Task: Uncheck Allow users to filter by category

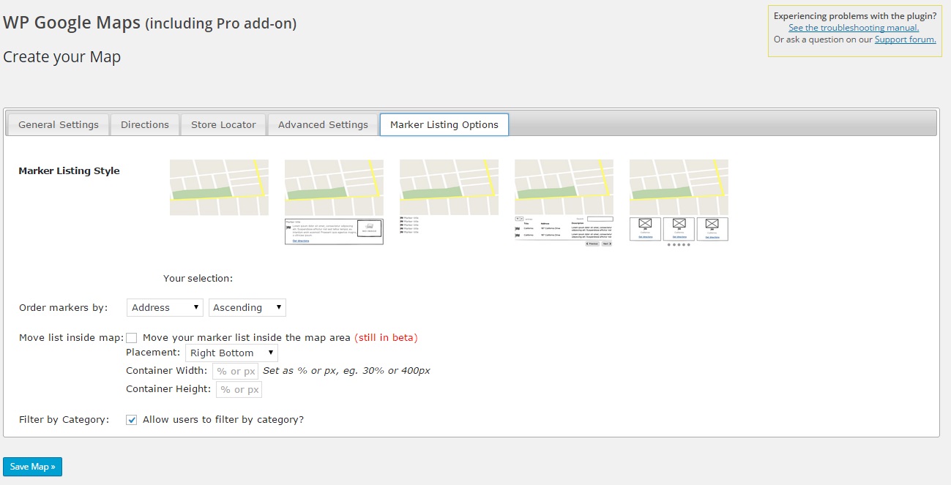Action: tap(132, 420)
